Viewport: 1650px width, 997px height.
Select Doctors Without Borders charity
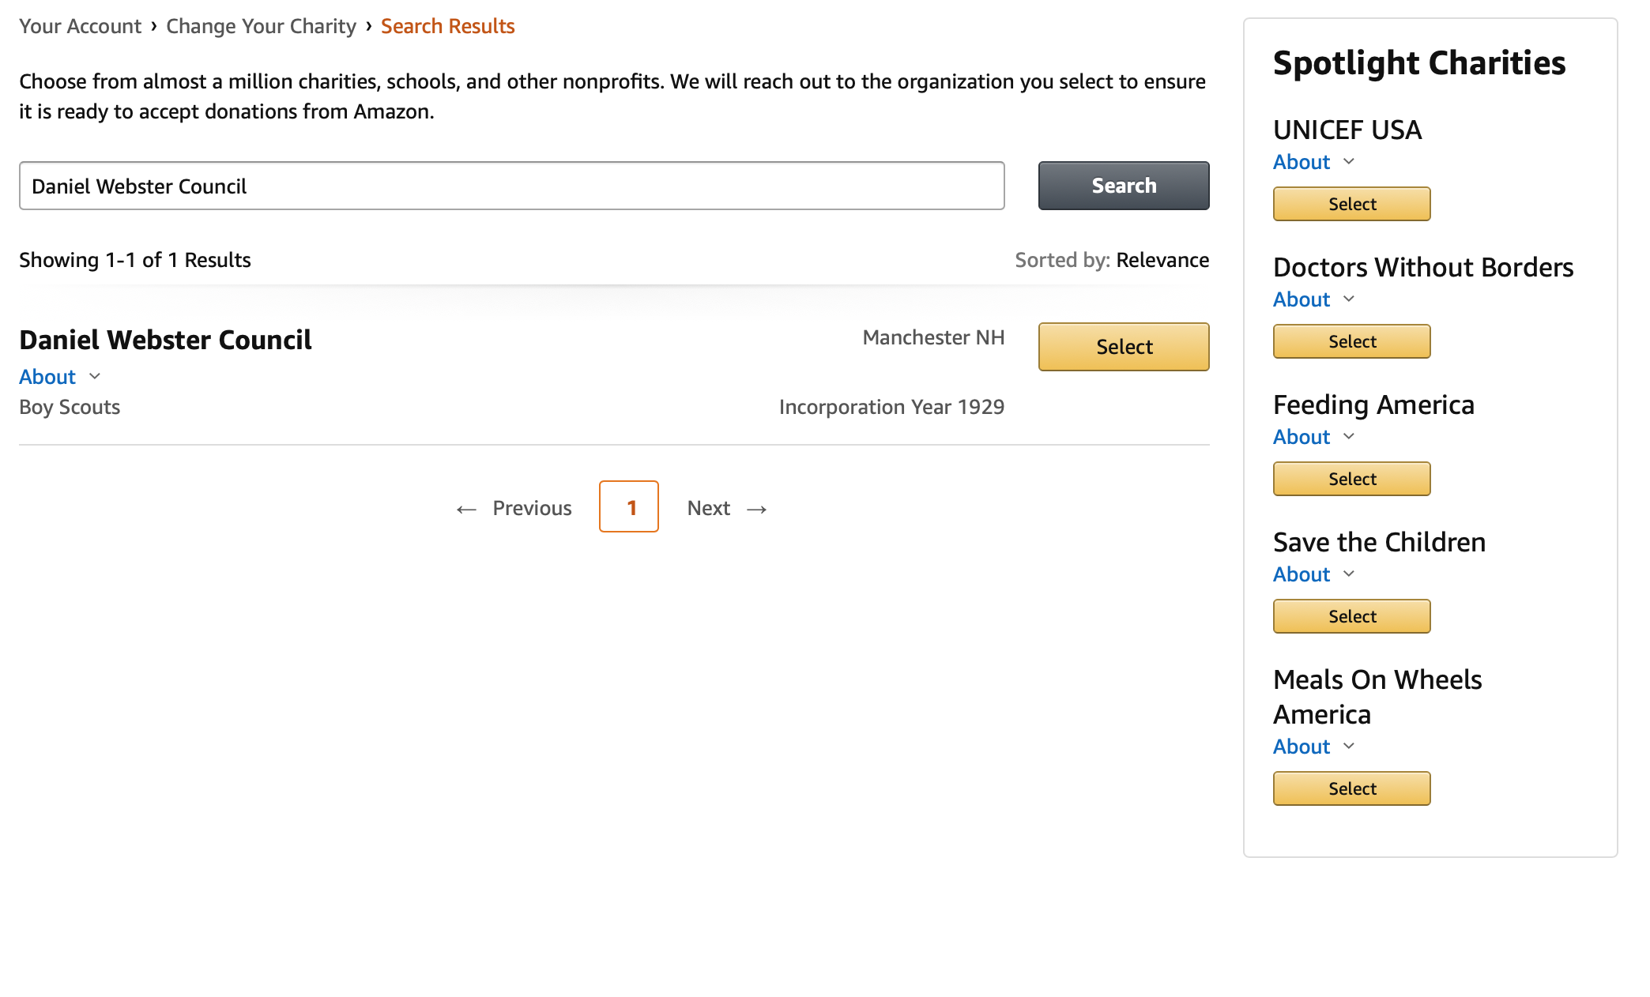(1351, 341)
